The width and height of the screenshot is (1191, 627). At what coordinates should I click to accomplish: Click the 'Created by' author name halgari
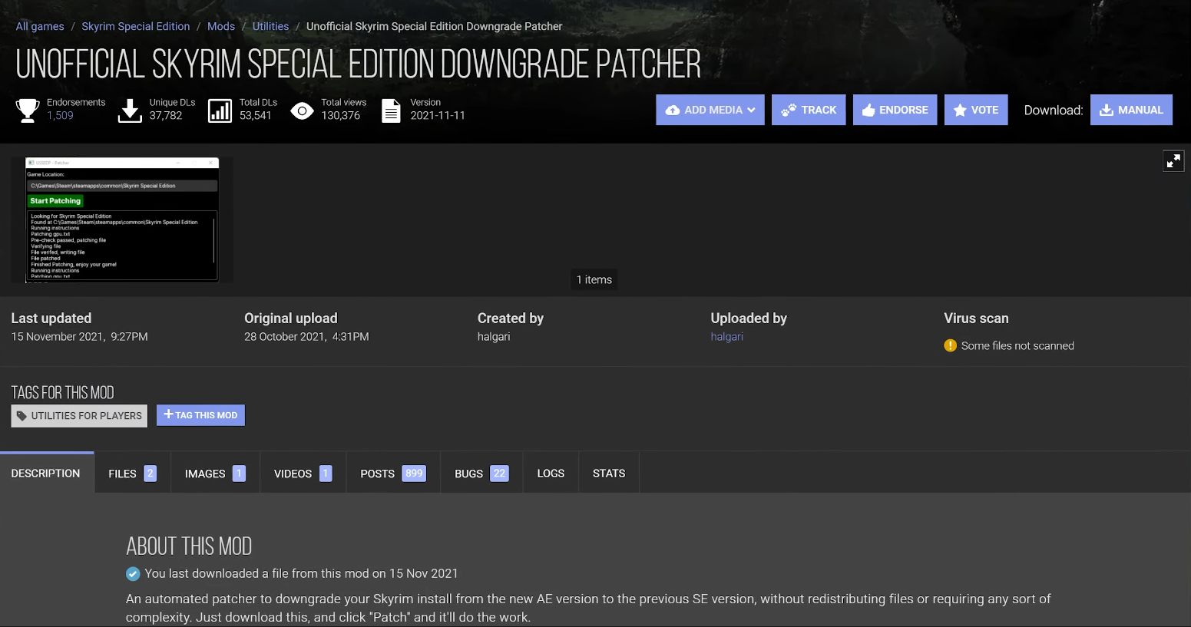(494, 337)
